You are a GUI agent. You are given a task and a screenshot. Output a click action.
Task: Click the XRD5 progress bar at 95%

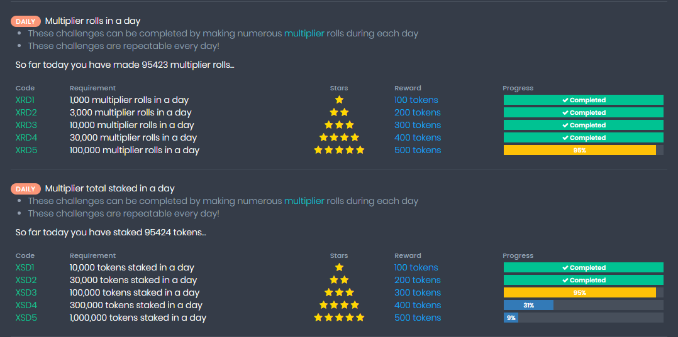(x=583, y=150)
